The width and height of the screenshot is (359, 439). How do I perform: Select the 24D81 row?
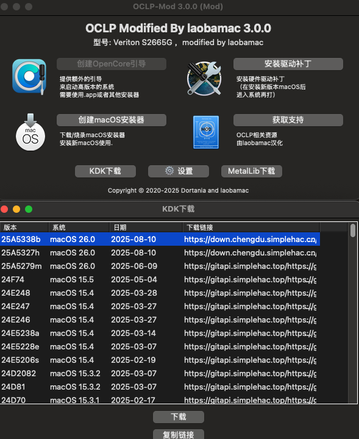click(160, 387)
